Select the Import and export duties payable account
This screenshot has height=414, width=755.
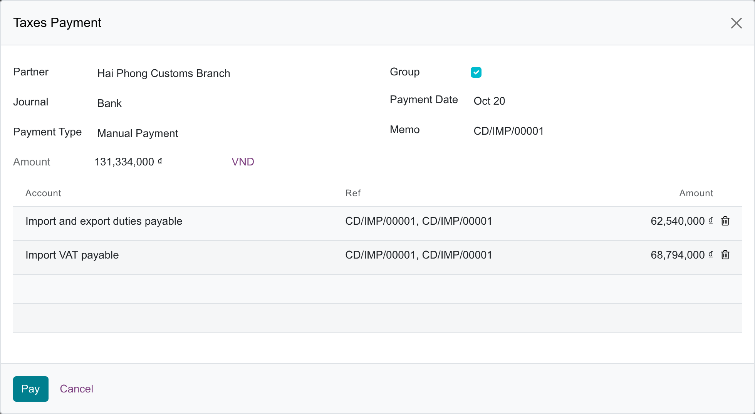pyautogui.click(x=104, y=221)
